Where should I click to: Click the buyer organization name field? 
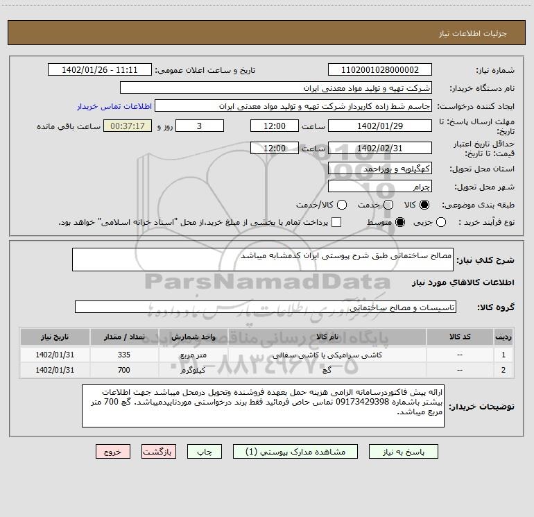click(276, 88)
